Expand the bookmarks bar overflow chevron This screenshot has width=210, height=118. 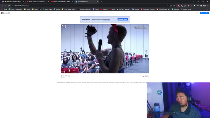pos(208,9)
